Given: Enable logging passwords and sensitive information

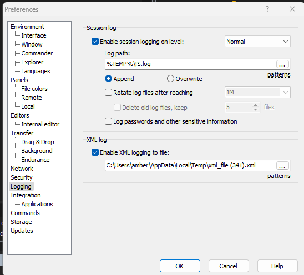Looking at the screenshot, I should (108, 121).
